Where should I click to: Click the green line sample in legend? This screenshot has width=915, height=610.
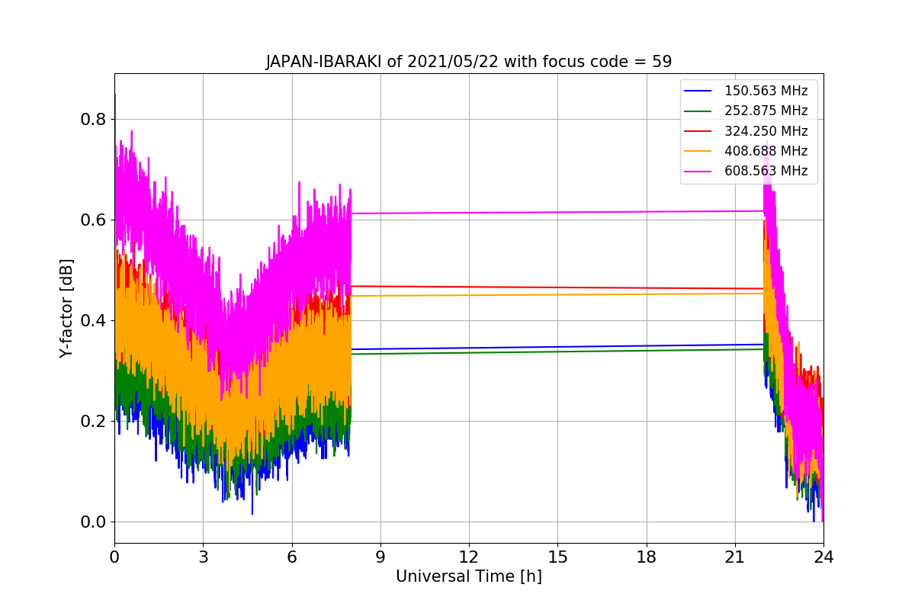(699, 111)
